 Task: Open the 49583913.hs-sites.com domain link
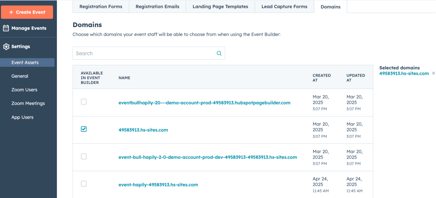[144, 130]
